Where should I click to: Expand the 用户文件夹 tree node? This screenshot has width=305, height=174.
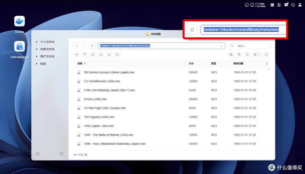(37, 56)
